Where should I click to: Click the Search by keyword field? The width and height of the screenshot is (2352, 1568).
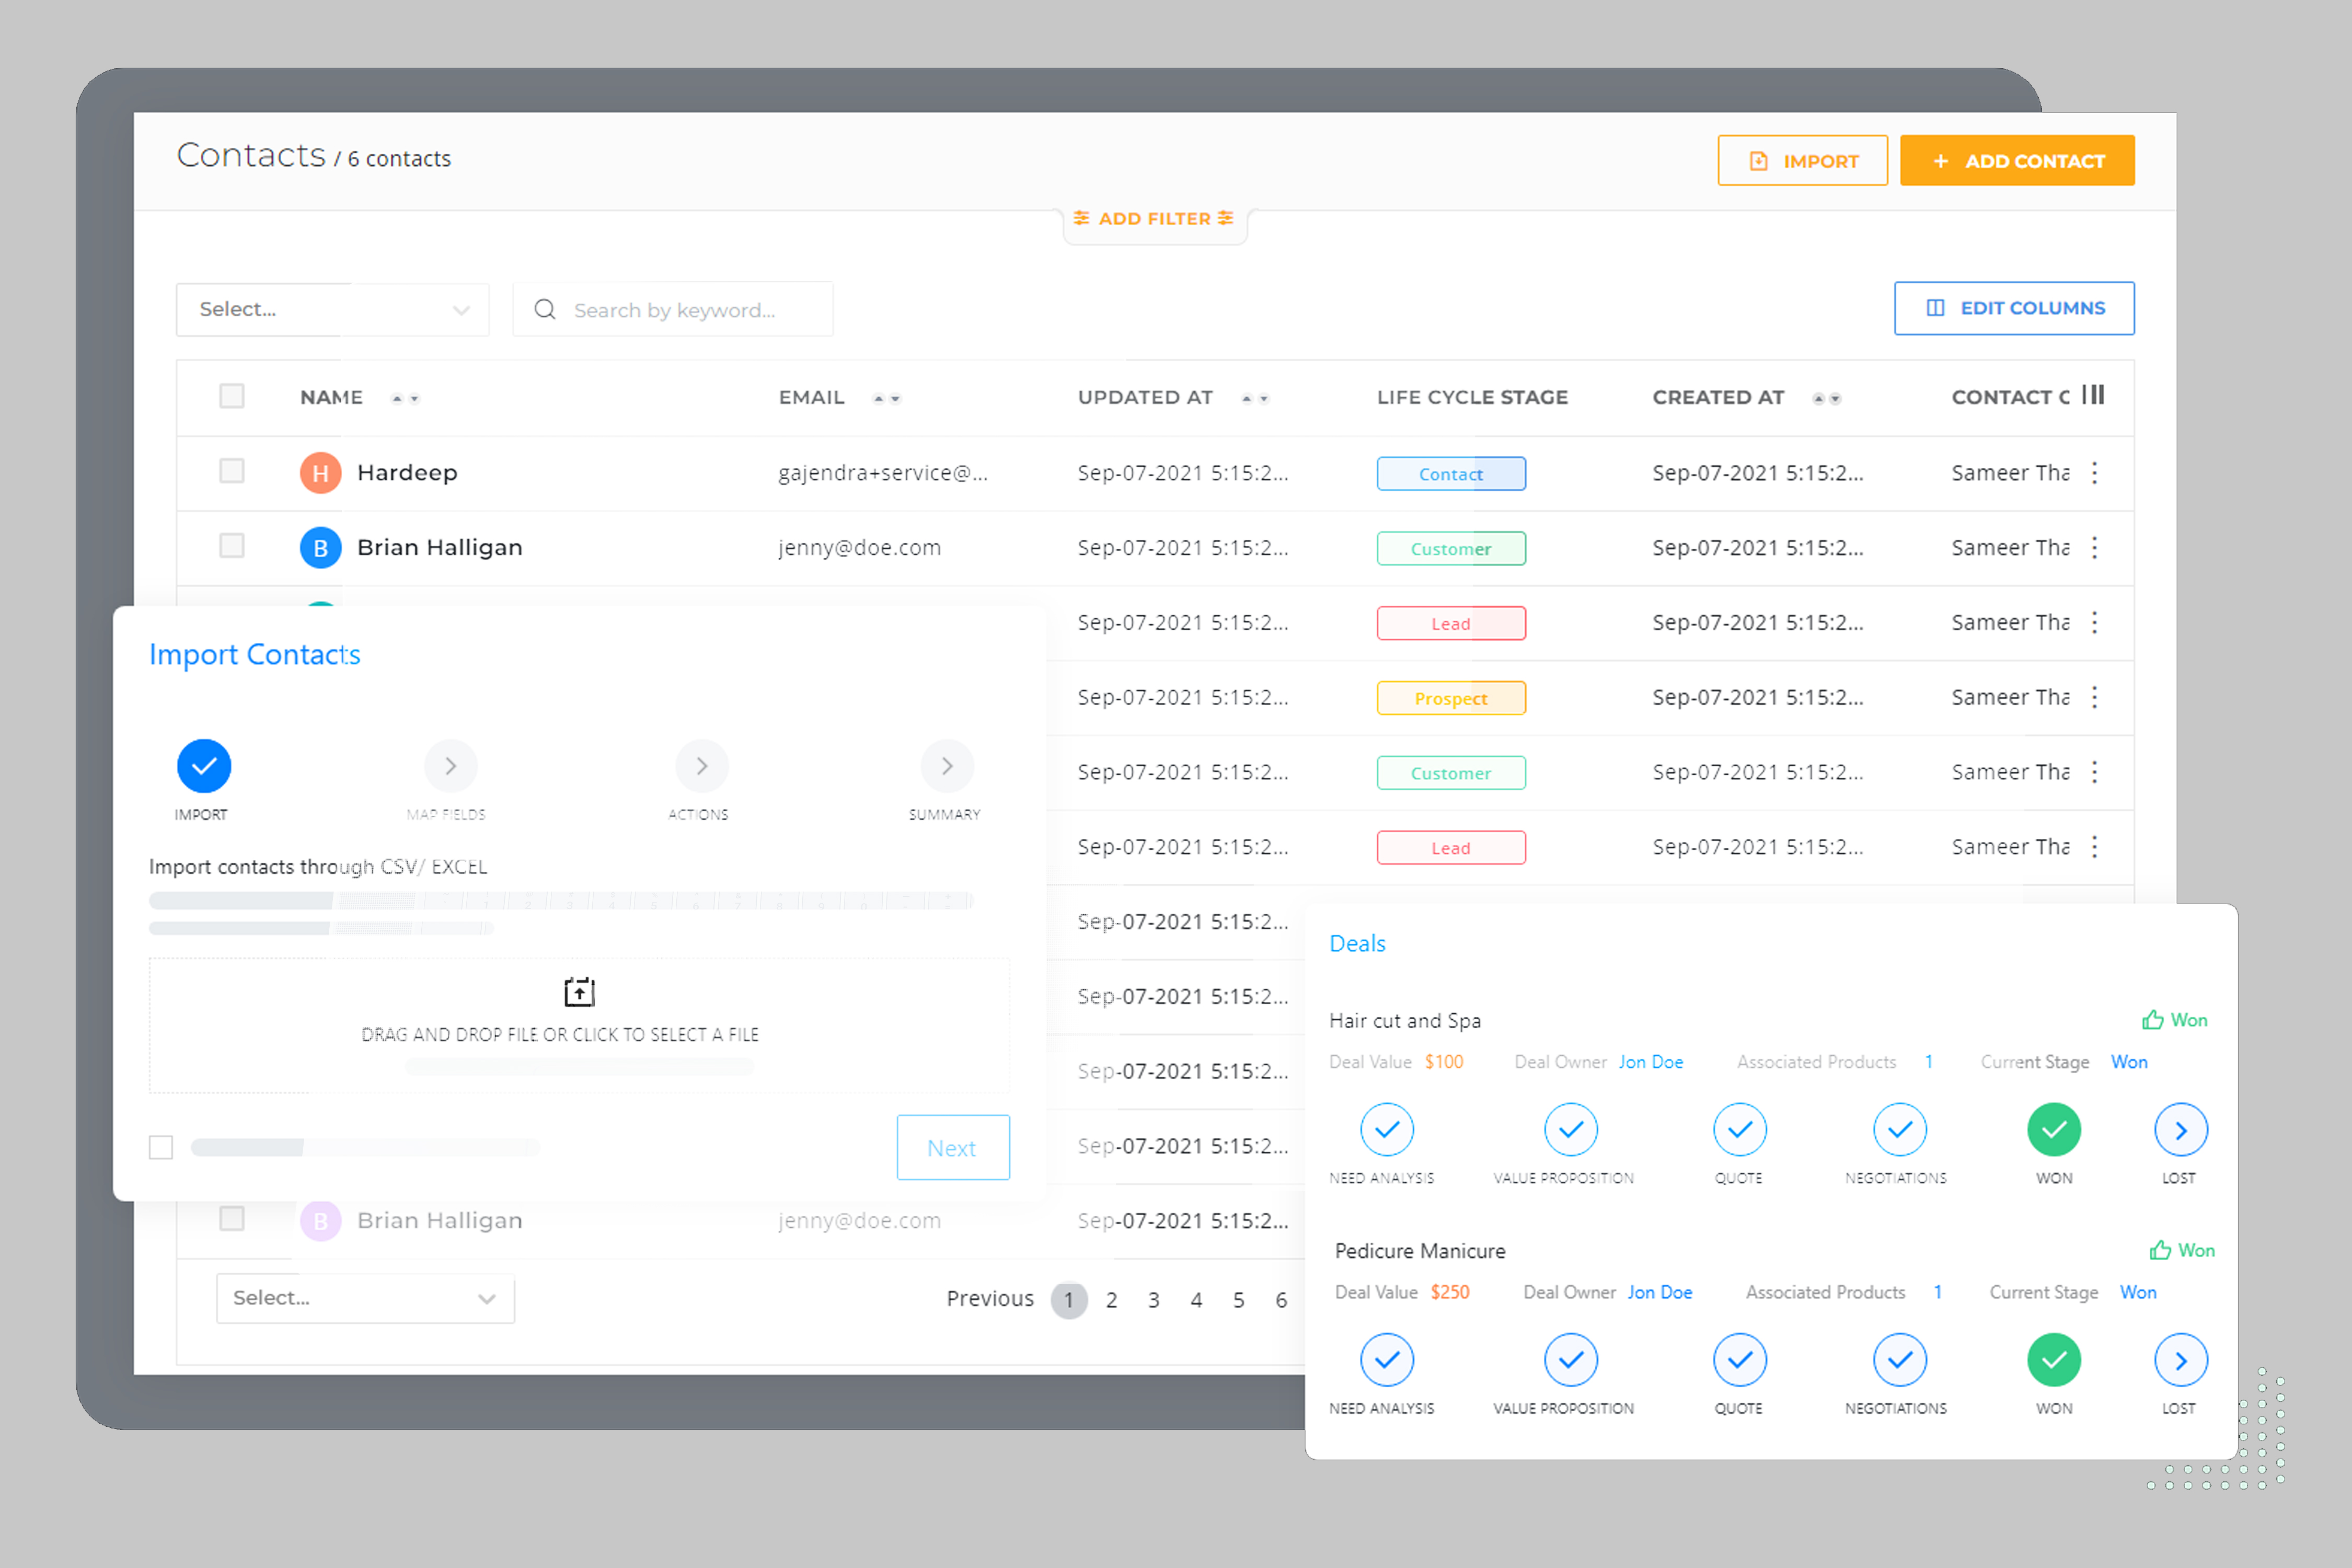pos(673,310)
